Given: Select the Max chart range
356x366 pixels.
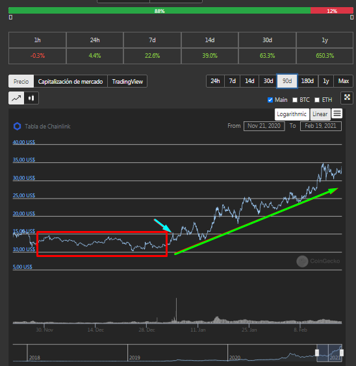Looking at the screenshot, I should coord(344,81).
